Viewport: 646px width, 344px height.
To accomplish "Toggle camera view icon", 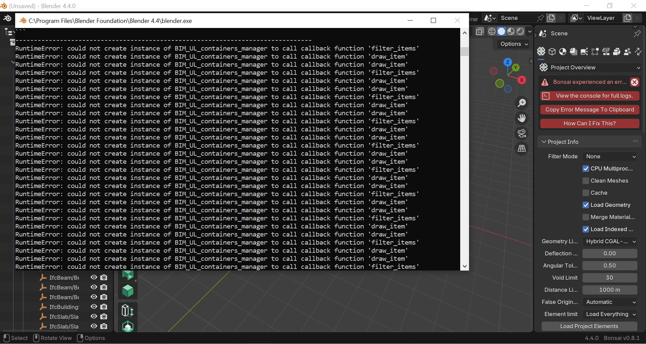I will 522,133.
